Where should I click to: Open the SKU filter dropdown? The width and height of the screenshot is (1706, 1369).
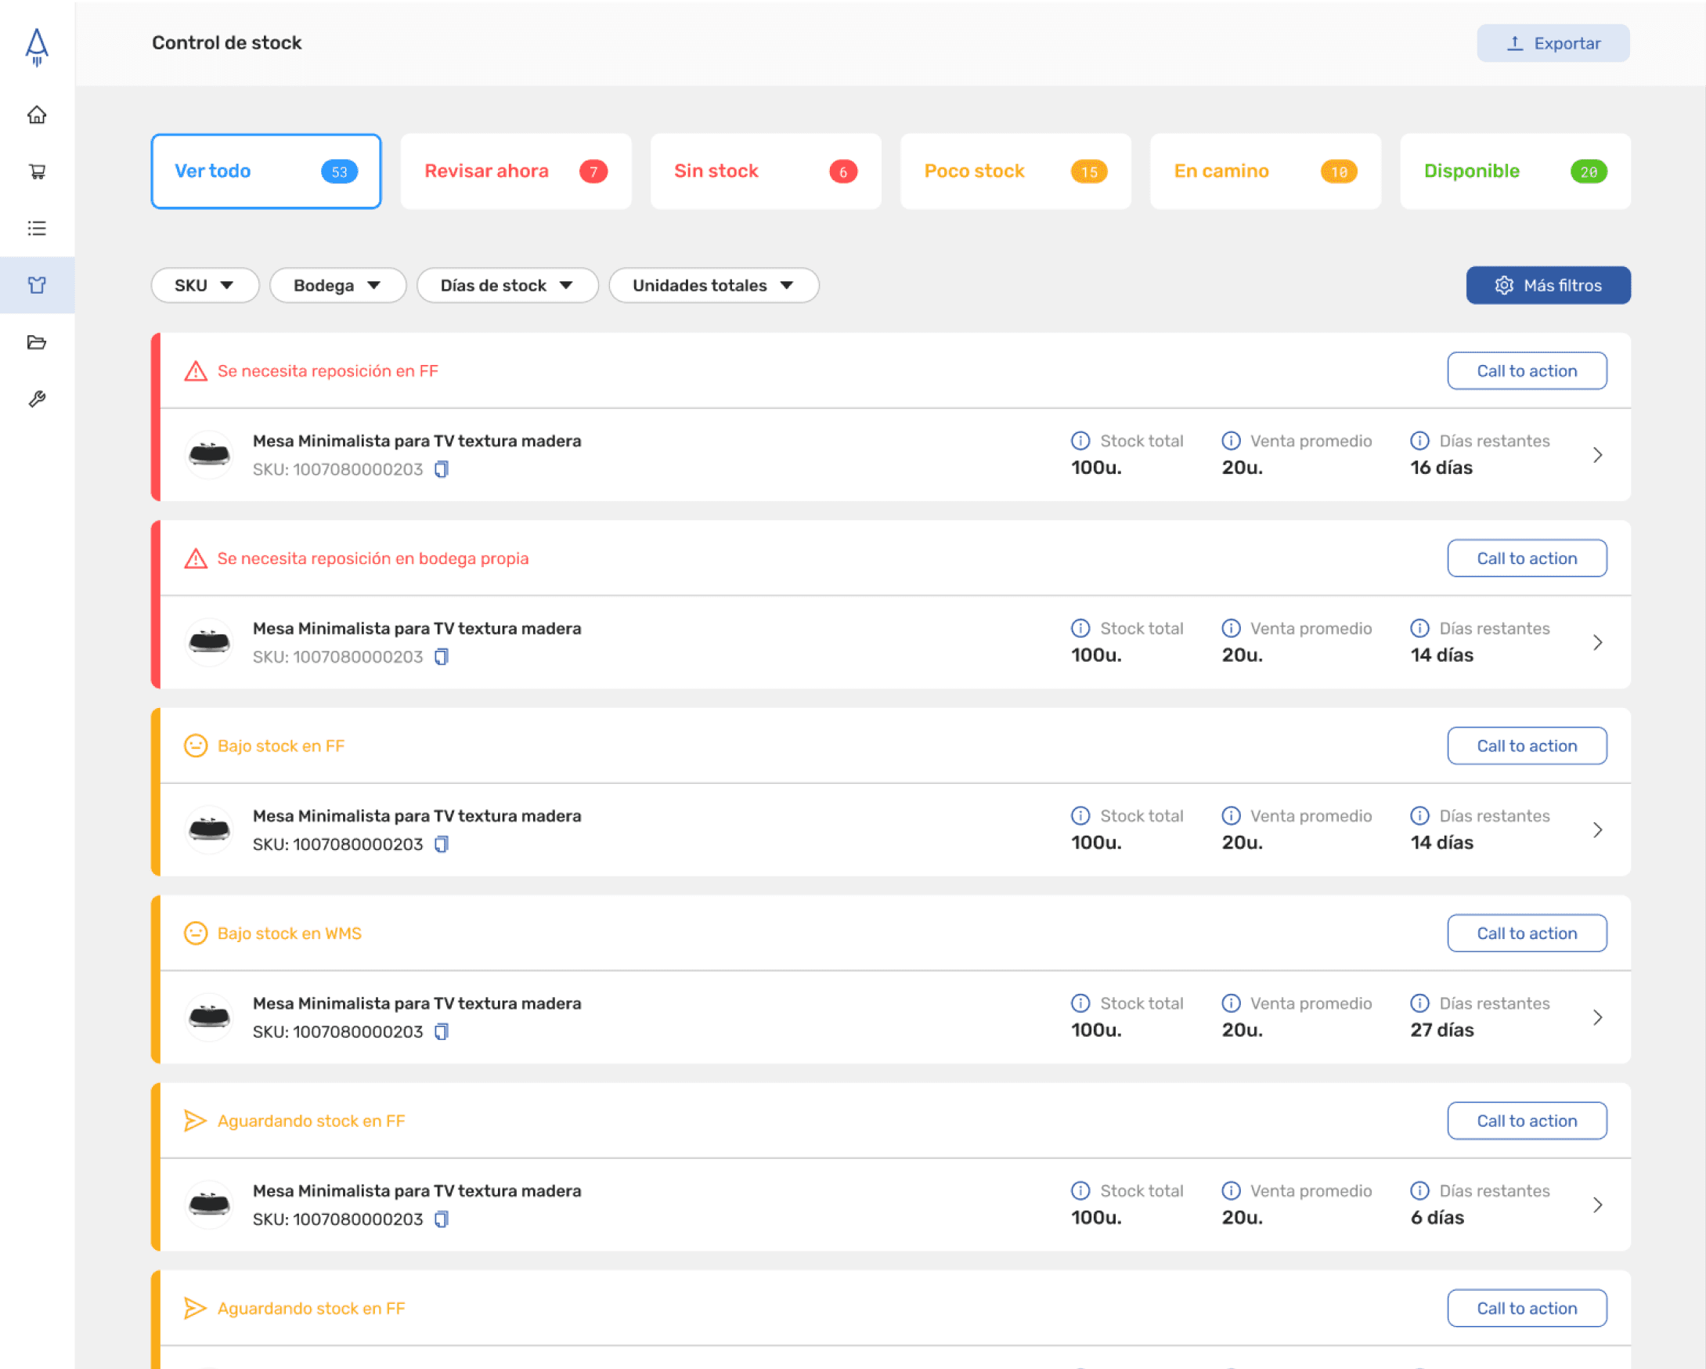(205, 286)
